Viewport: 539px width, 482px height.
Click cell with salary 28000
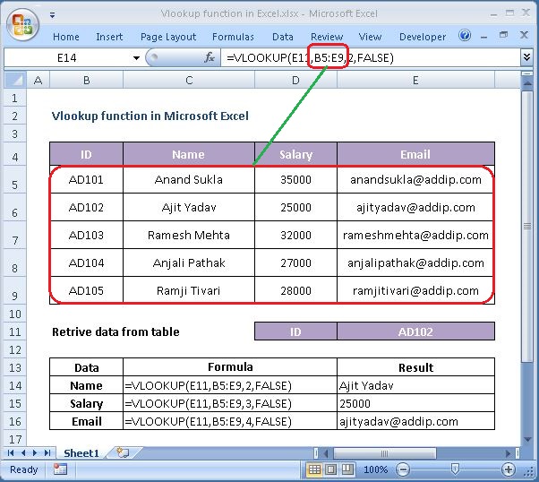295,290
